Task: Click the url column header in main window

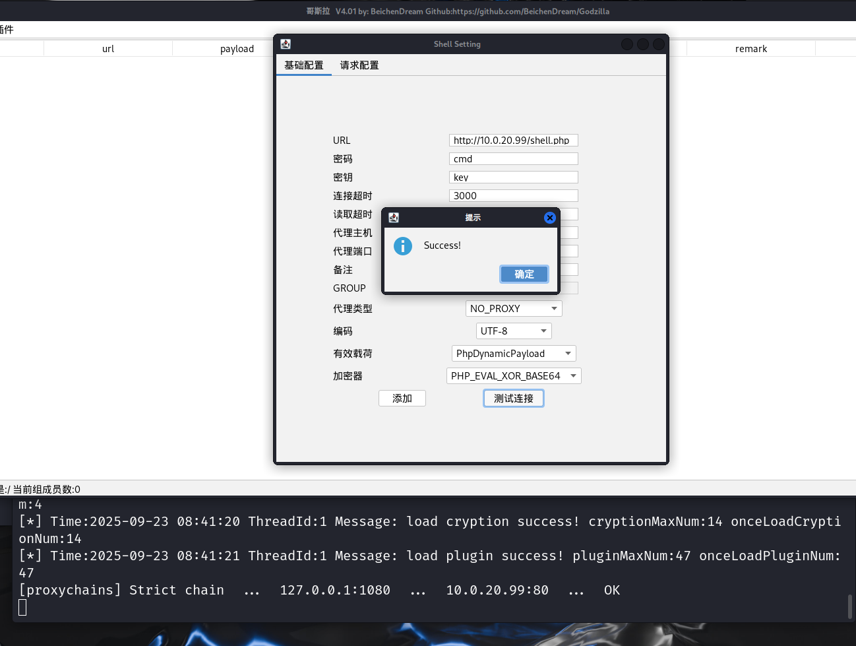Action: point(108,49)
